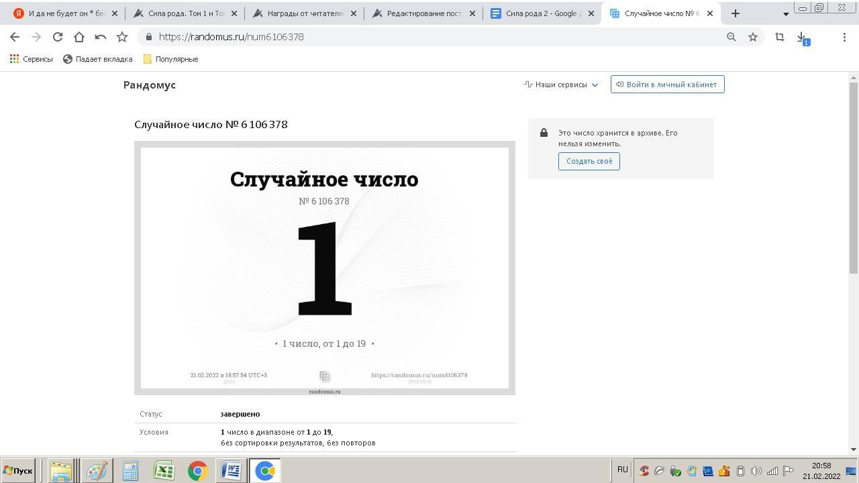
Task: Open Excel from the taskbar
Action: (x=164, y=471)
